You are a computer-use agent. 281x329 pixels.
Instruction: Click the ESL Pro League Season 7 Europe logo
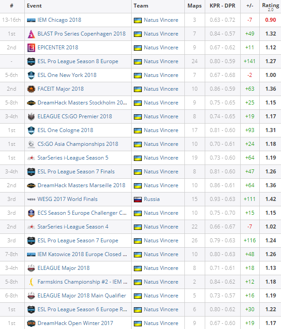31,241
